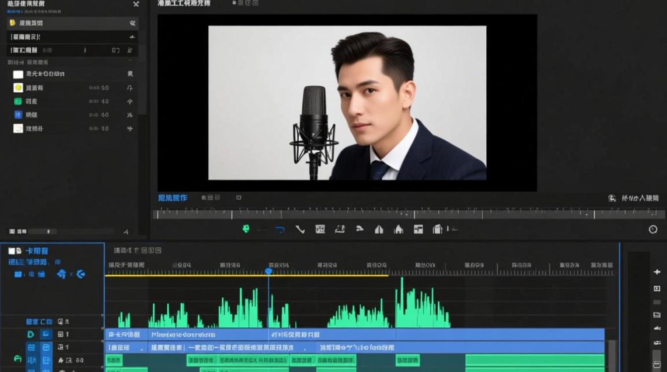Toggle the blue square button next to the D button
The height and width of the screenshot is (372, 667).
[x=46, y=334]
